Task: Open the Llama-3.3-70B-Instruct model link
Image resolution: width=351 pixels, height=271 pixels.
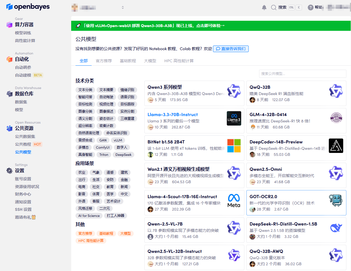Action: click(x=173, y=115)
